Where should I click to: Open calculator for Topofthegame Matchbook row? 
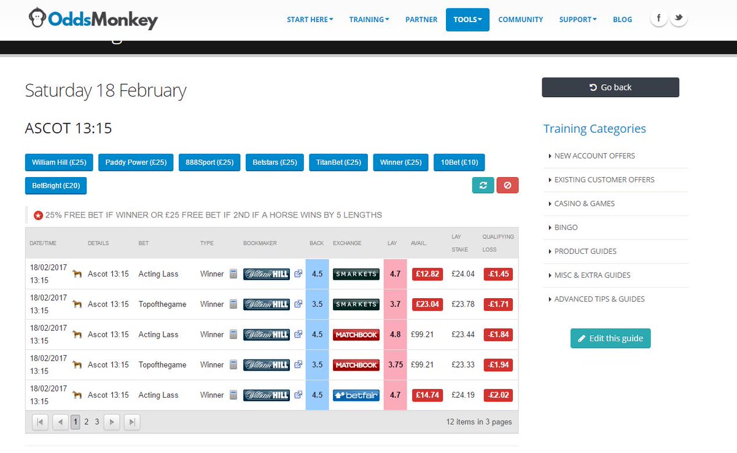[233, 364]
